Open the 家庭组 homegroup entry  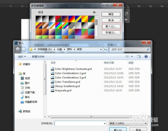[25, 111]
